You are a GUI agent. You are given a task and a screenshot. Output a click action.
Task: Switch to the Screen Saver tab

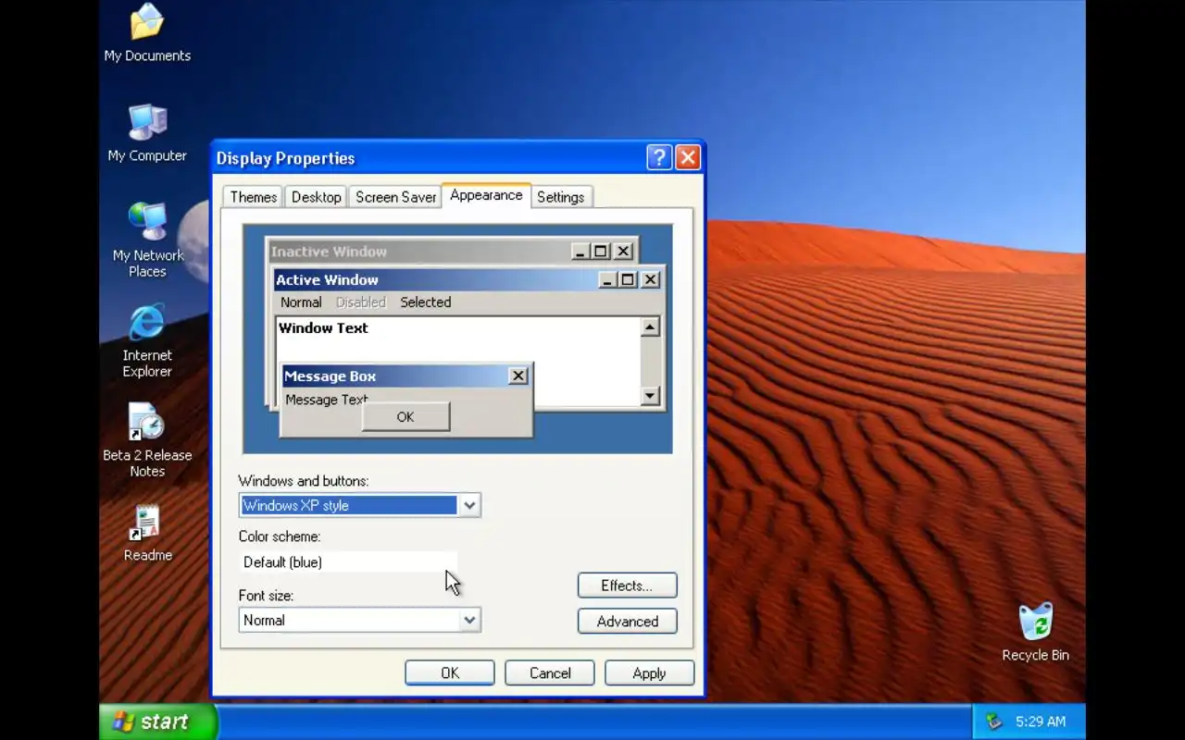pyautogui.click(x=395, y=197)
